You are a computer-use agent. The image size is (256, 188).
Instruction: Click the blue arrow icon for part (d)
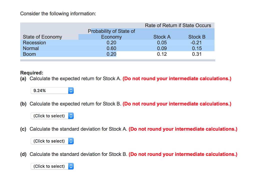click(71, 166)
